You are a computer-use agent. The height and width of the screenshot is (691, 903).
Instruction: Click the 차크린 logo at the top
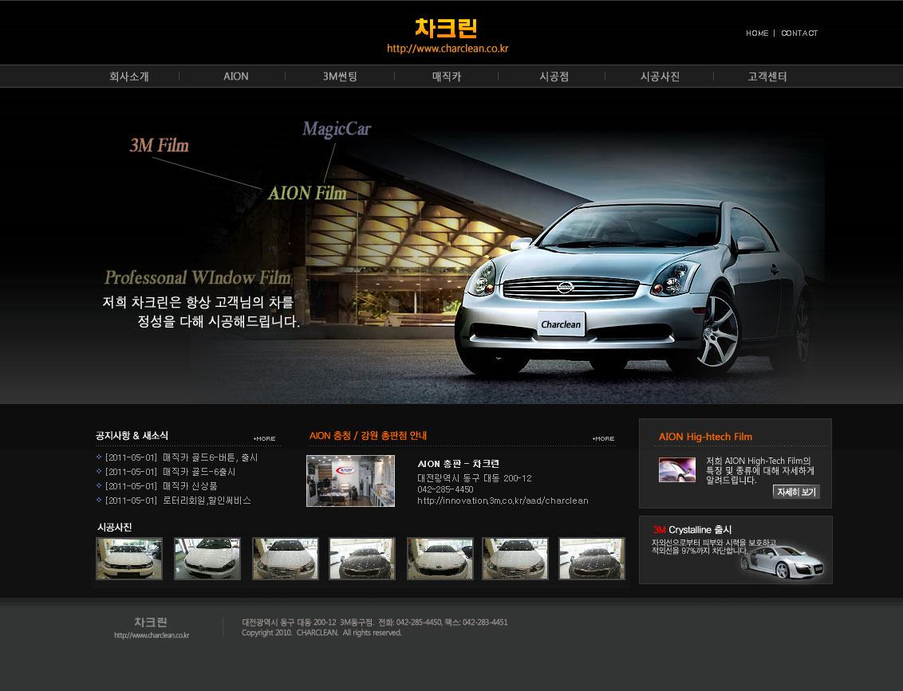point(447,28)
